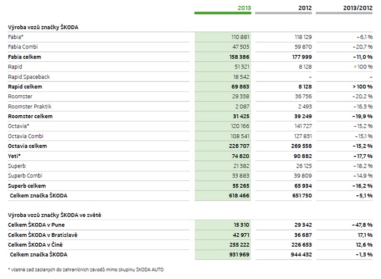This screenshot has width=381, height=279.
Task: Click the -1,3 % change for worldwide total
Action: pos(364,254)
